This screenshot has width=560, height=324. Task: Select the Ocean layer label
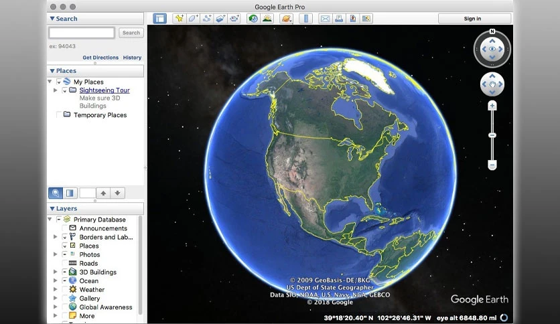point(88,281)
